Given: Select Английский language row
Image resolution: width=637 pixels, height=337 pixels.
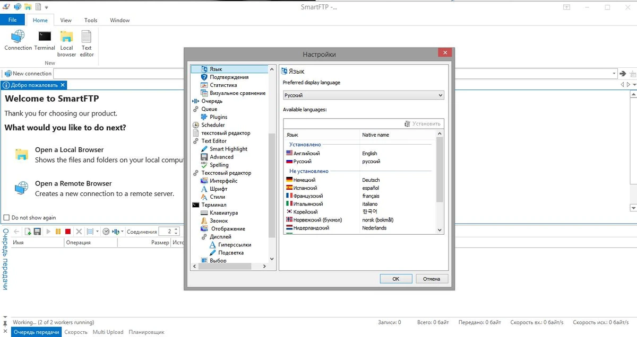Looking at the screenshot, I should pyautogui.click(x=359, y=153).
